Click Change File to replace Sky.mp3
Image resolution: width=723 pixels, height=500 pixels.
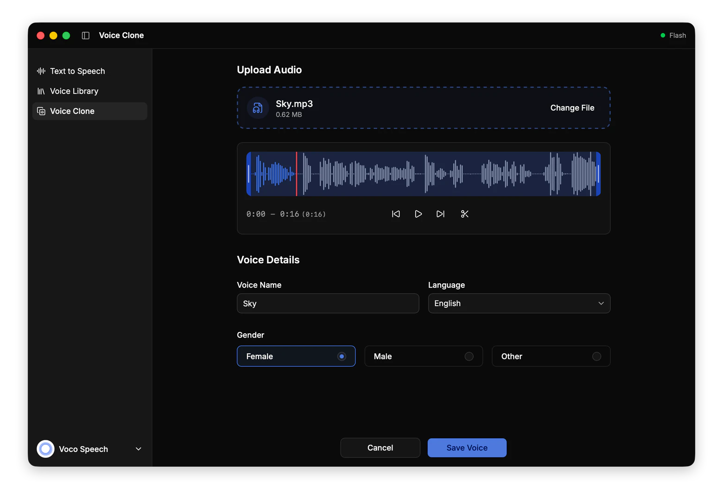[x=572, y=108]
